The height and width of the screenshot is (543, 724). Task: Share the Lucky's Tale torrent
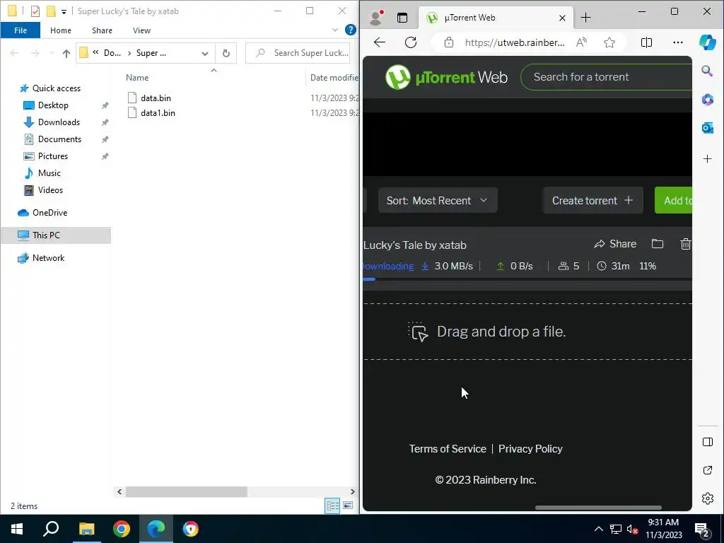615,244
